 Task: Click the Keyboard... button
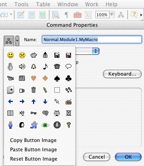(x=122, y=74)
